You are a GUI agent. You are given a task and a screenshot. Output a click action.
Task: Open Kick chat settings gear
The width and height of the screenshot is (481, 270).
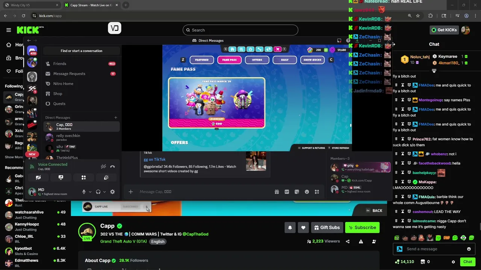(x=453, y=262)
